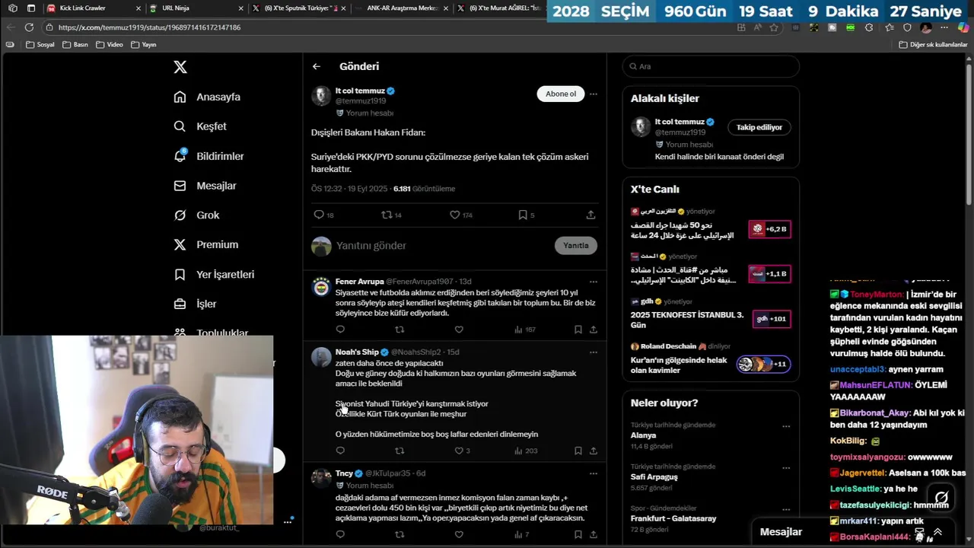The image size is (974, 548).
Task: Open Yer İşaretleri bookmarks
Action: click(x=213, y=274)
